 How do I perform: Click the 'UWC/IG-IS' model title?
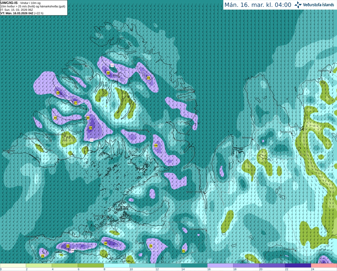click(9, 3)
